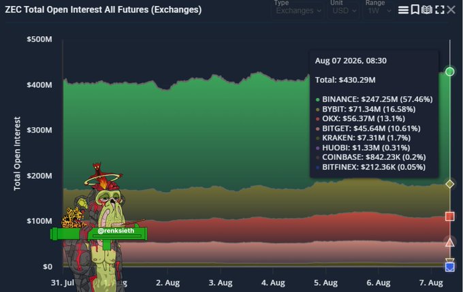
Task: Click the pink Bitget triangle marker
Action: click(449, 242)
